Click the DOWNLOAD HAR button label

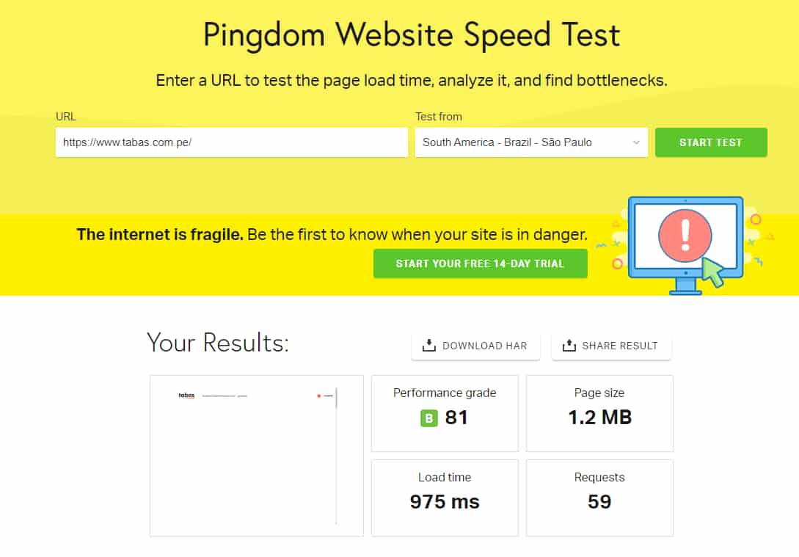point(484,346)
